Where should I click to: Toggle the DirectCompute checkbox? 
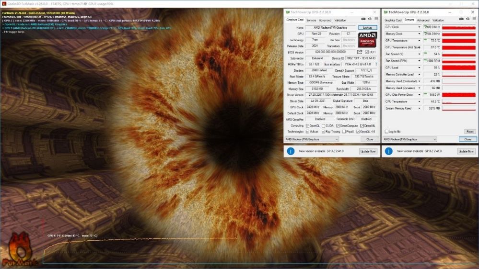pyautogui.click(x=338, y=126)
